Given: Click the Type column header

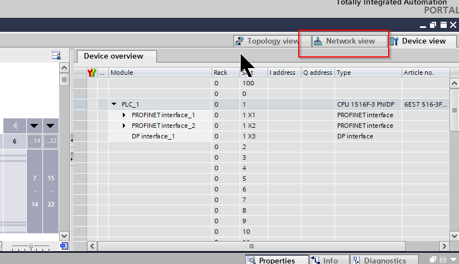Looking at the screenshot, I should 368,73.
